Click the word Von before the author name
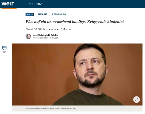 pyautogui.click(x=35, y=35)
